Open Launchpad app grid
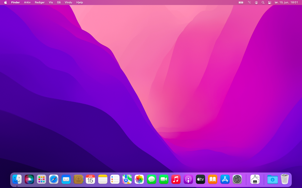Screen dimensions: 302x188 point(42,179)
